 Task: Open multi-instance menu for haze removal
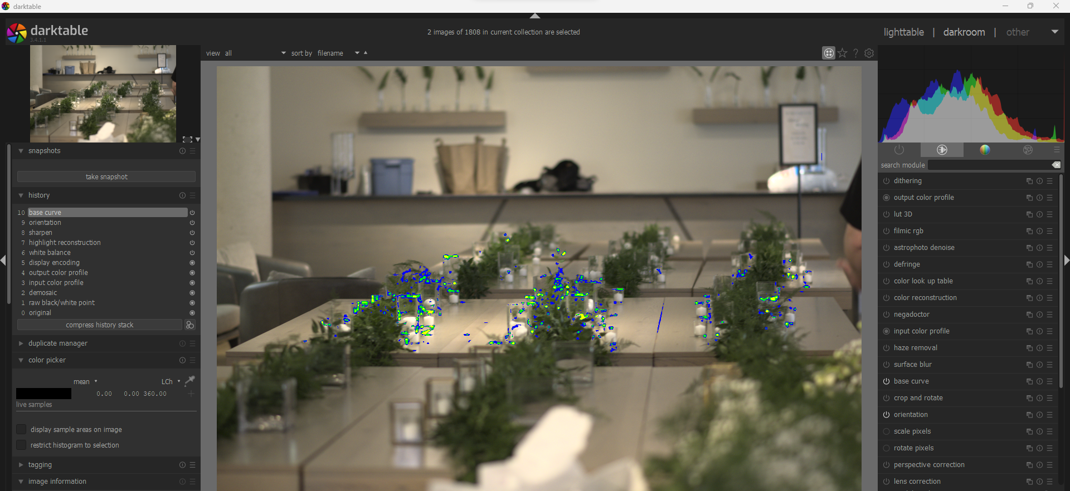point(1029,348)
